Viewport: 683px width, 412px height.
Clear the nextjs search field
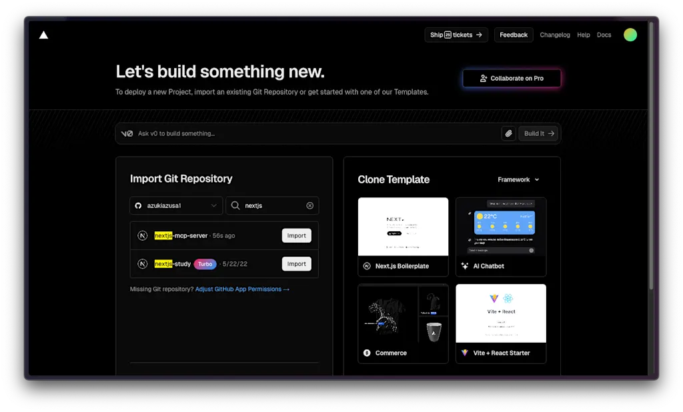pos(309,205)
